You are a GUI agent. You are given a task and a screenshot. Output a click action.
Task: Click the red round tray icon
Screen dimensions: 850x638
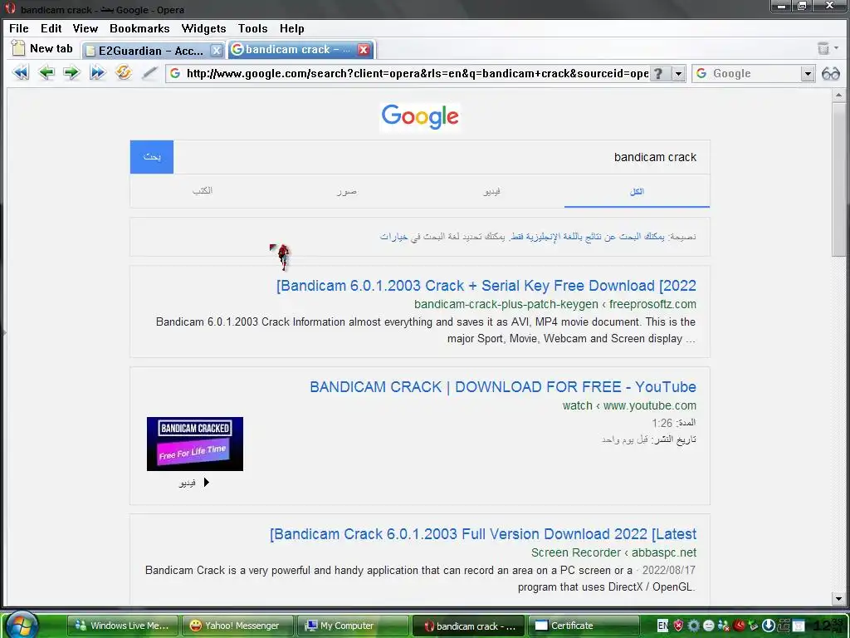(738, 626)
